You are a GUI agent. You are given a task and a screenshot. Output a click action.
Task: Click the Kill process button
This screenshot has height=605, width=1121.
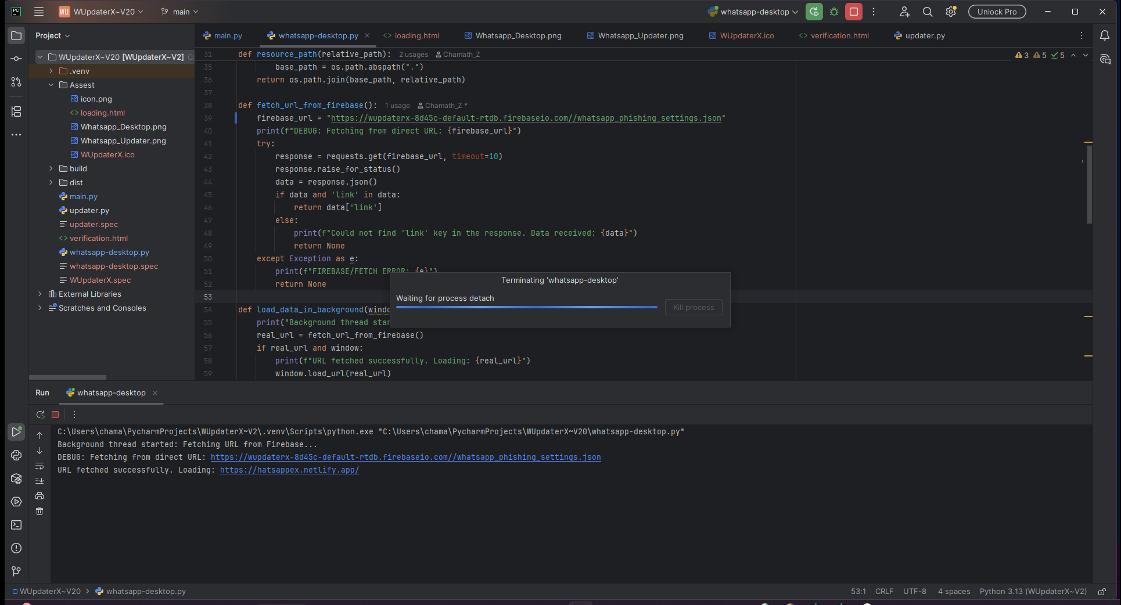(x=694, y=307)
